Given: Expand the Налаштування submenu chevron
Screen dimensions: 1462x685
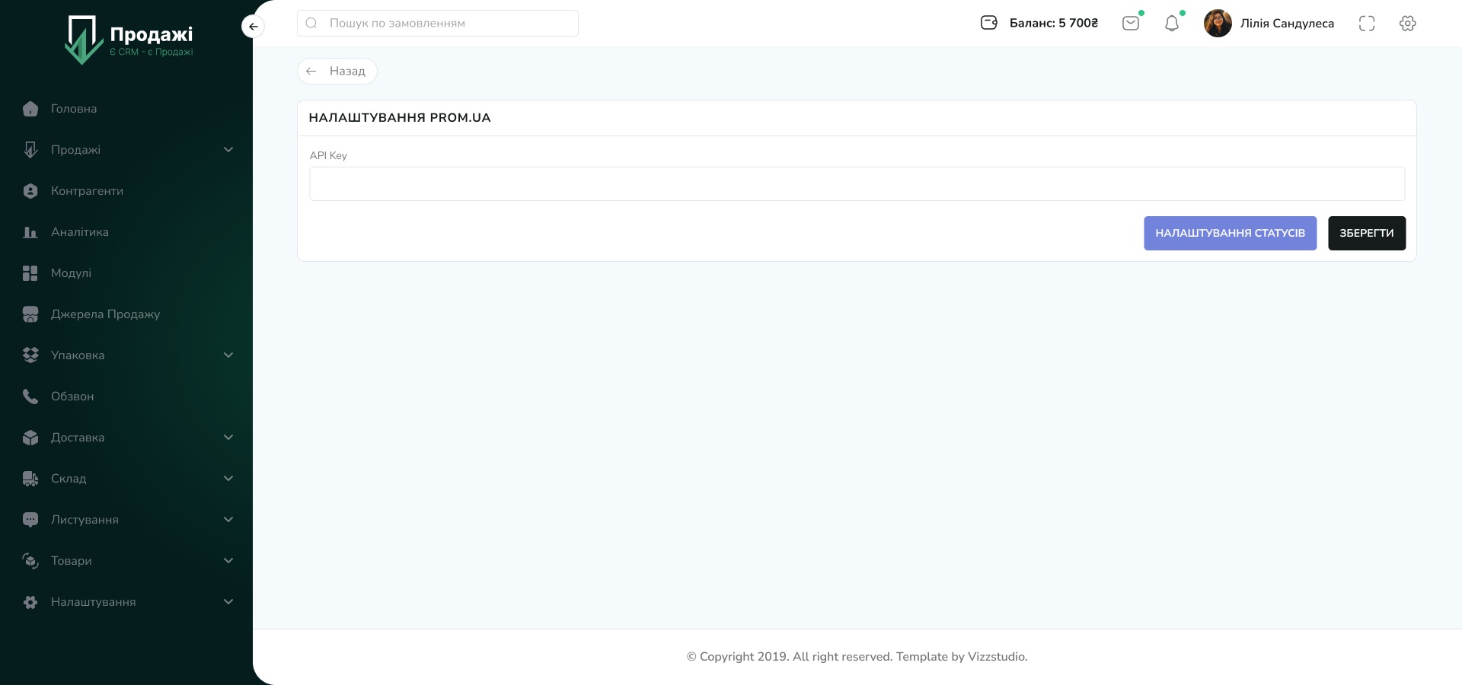Looking at the screenshot, I should point(228,602).
